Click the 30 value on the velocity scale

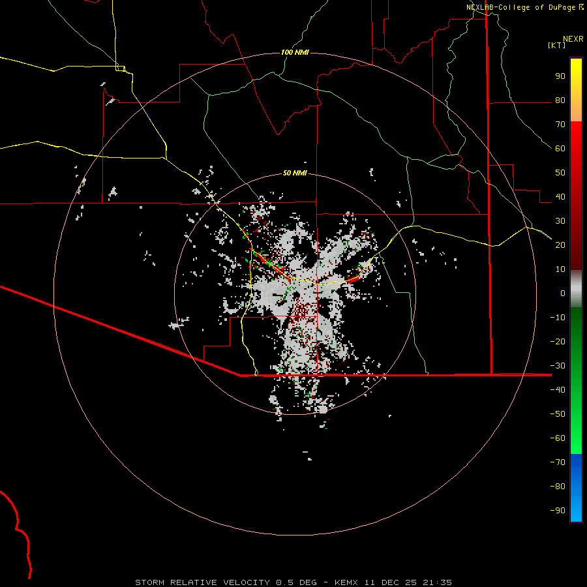tap(560, 221)
